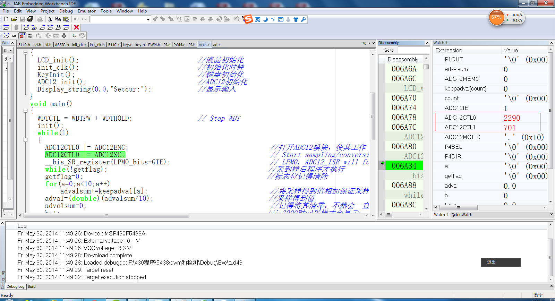Click the Open file icon

(14, 19)
